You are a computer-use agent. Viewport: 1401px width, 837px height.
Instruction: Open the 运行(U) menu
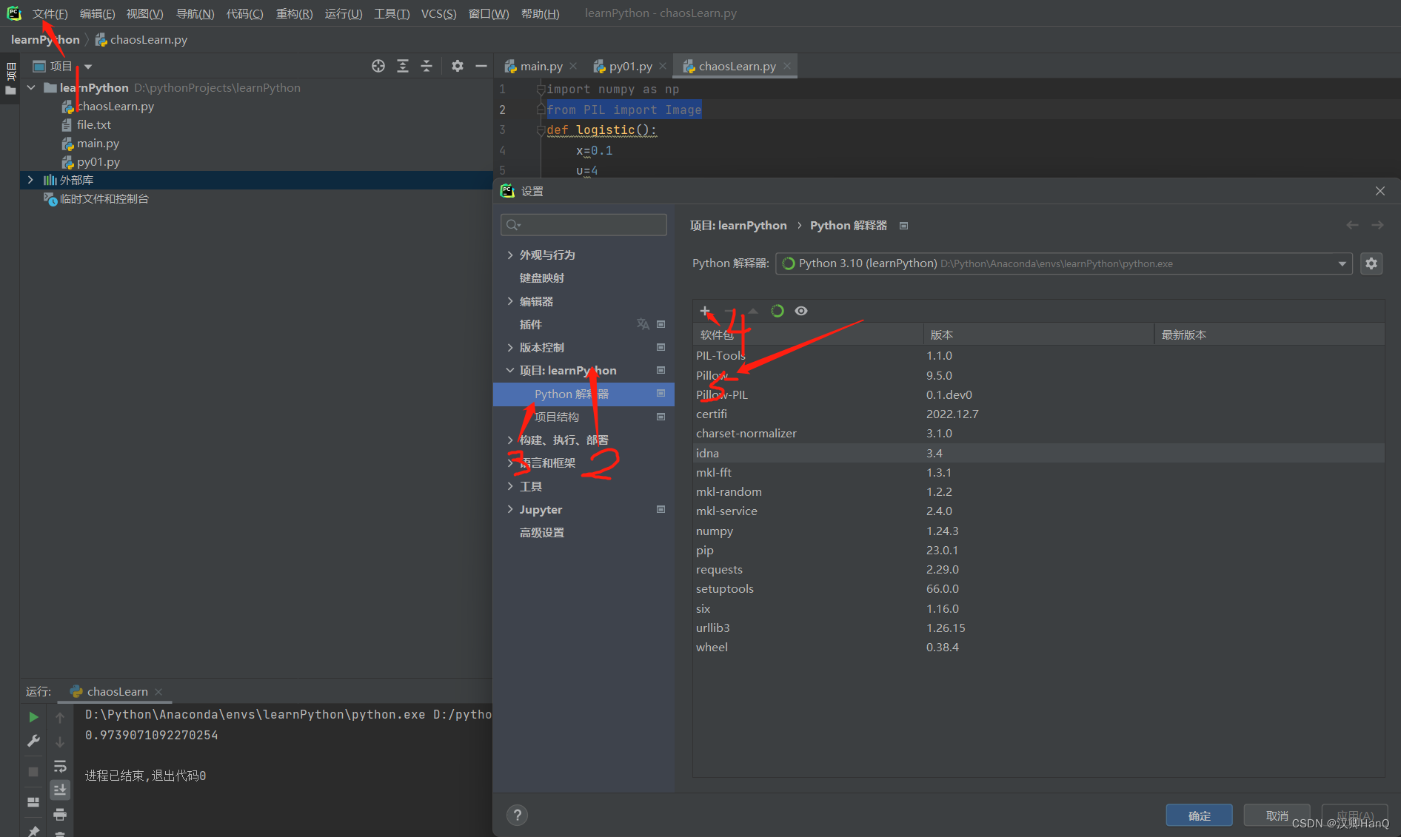click(343, 13)
